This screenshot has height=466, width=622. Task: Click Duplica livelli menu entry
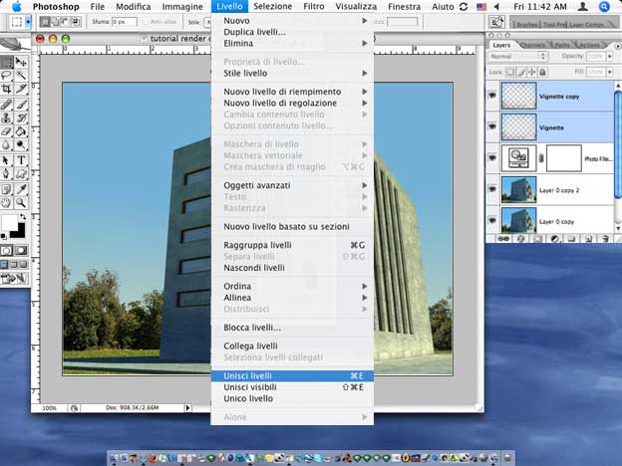[254, 32]
